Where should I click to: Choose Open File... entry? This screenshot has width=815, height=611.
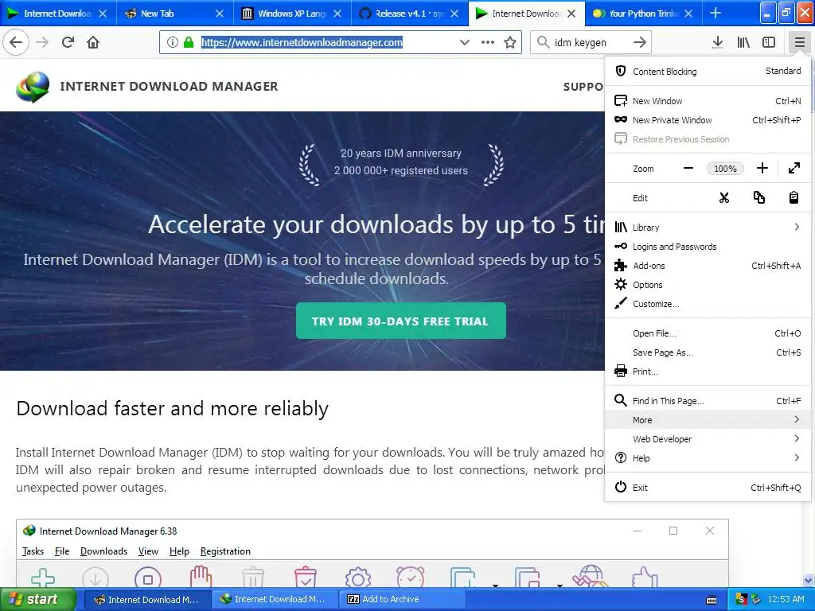coord(708,333)
